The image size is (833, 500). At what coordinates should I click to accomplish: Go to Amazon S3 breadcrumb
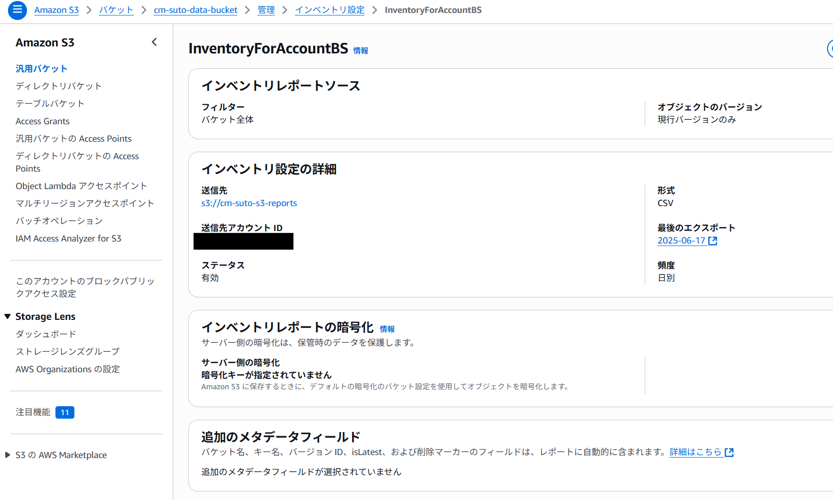56,10
